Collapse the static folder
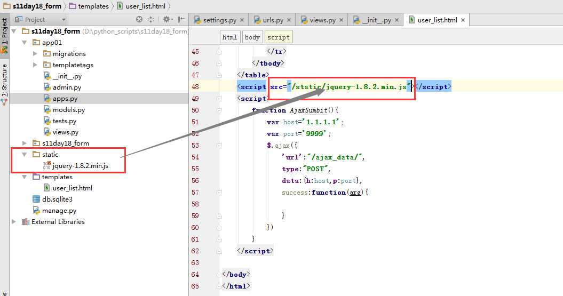This screenshot has width=563, height=296. click(x=25, y=154)
